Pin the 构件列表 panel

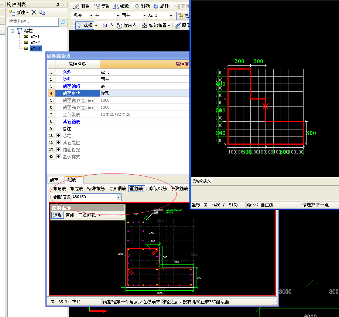58,4
